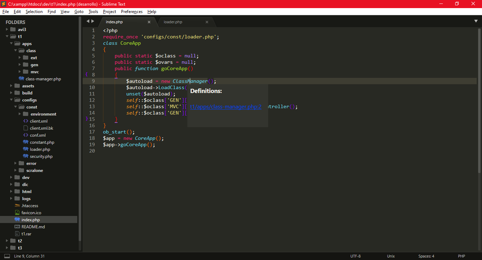The width and height of the screenshot is (482, 260).
Task: Open the Project menu
Action: 109,12
